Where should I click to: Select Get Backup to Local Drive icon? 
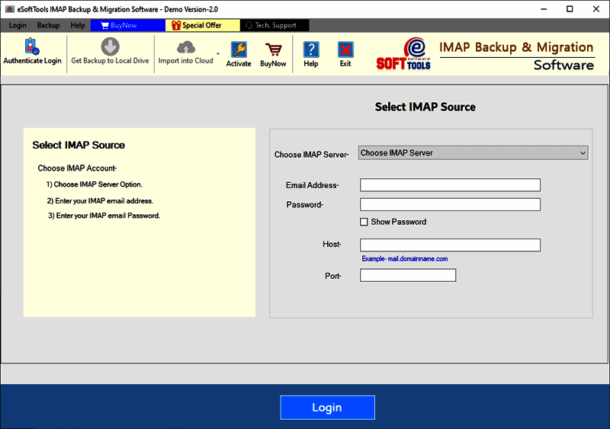point(110,47)
